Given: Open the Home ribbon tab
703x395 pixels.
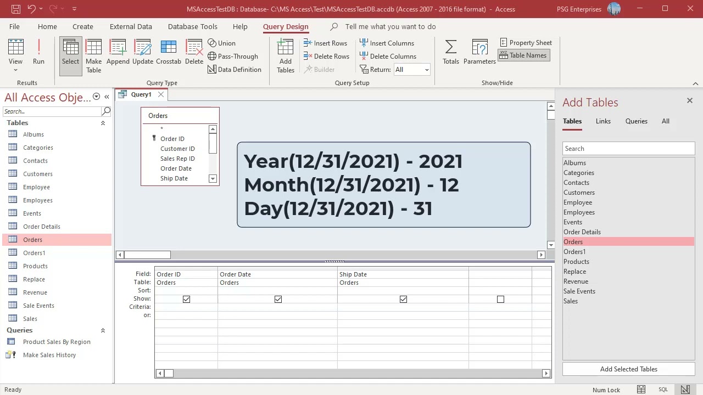Looking at the screenshot, I should point(47,26).
